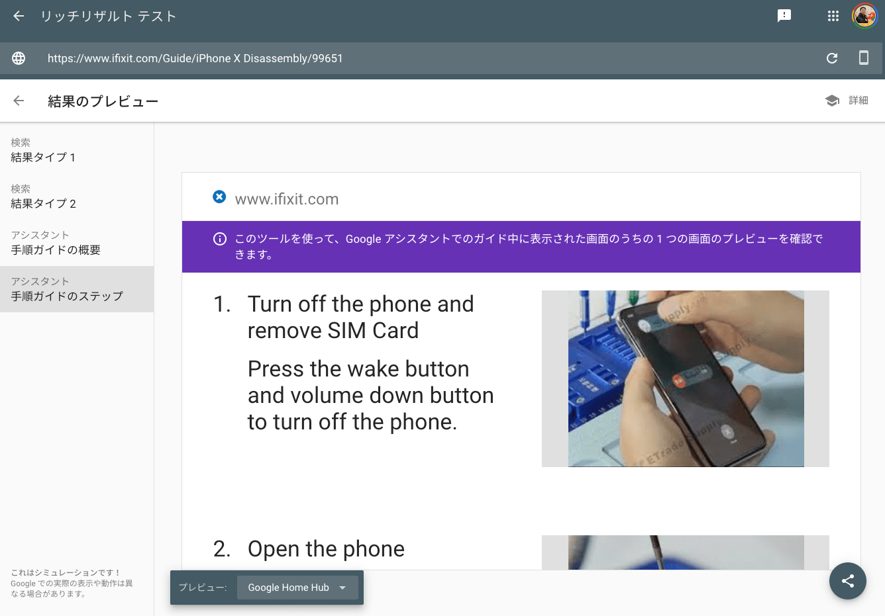Screen dimensions: 885x616
Task: Reload the tested URL
Action: tap(832, 58)
